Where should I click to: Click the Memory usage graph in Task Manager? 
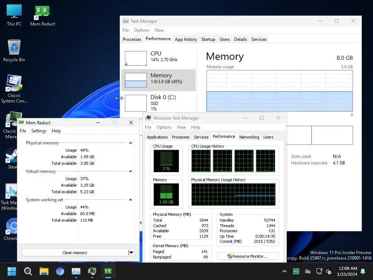(279, 91)
